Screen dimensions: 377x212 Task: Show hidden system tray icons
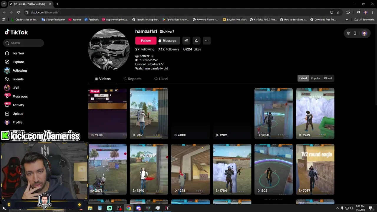click(337, 208)
